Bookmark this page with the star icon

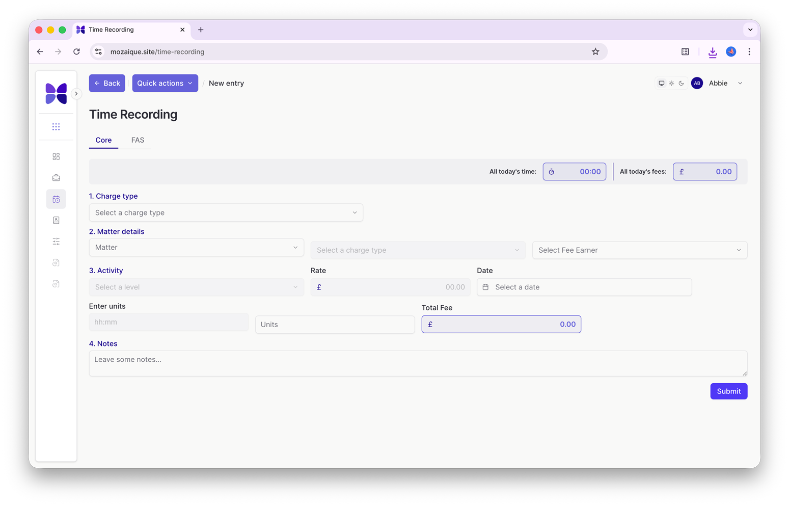[595, 51]
